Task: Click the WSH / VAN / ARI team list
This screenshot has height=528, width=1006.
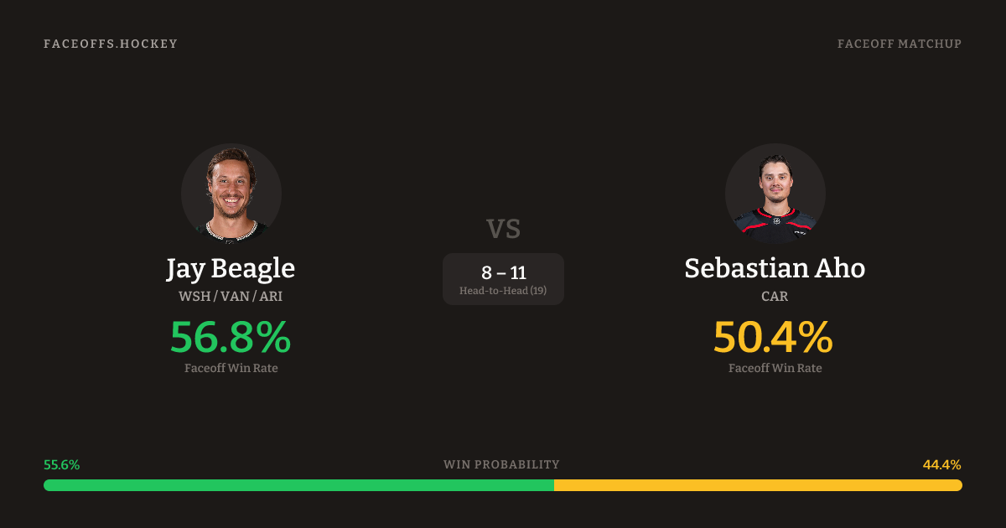Action: pyautogui.click(x=231, y=297)
